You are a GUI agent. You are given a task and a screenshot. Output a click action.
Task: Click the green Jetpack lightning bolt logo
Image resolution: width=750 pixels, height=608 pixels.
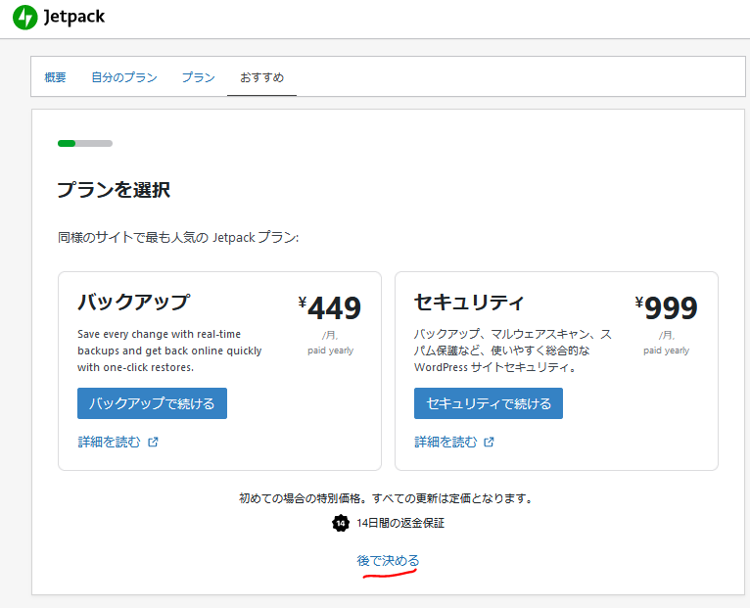pos(25,18)
